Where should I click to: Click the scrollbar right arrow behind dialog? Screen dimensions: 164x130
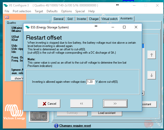(143, 93)
